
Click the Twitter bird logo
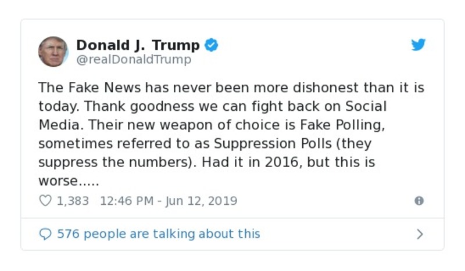419,45
